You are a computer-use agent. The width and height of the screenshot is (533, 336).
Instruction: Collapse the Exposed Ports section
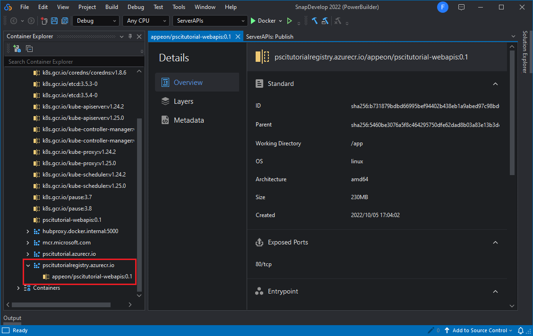[x=495, y=243]
